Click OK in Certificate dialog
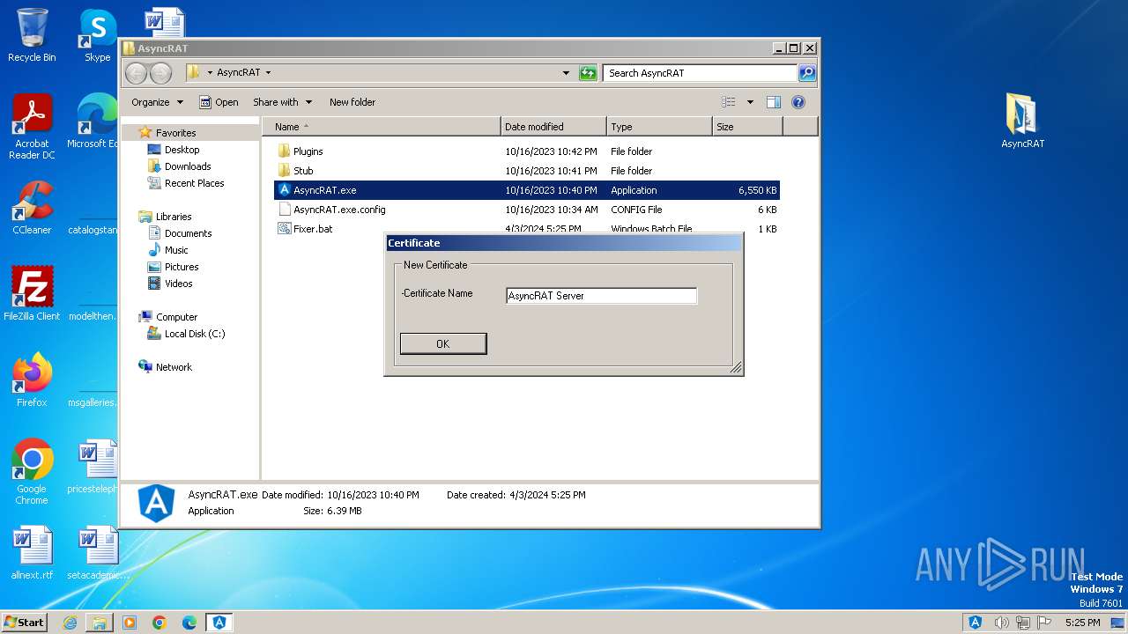The width and height of the screenshot is (1128, 634). point(442,343)
